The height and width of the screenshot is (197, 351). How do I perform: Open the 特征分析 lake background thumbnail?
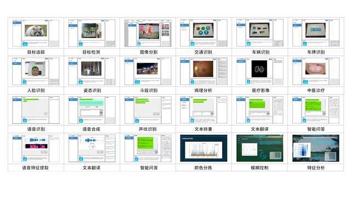pyautogui.click(x=316, y=148)
